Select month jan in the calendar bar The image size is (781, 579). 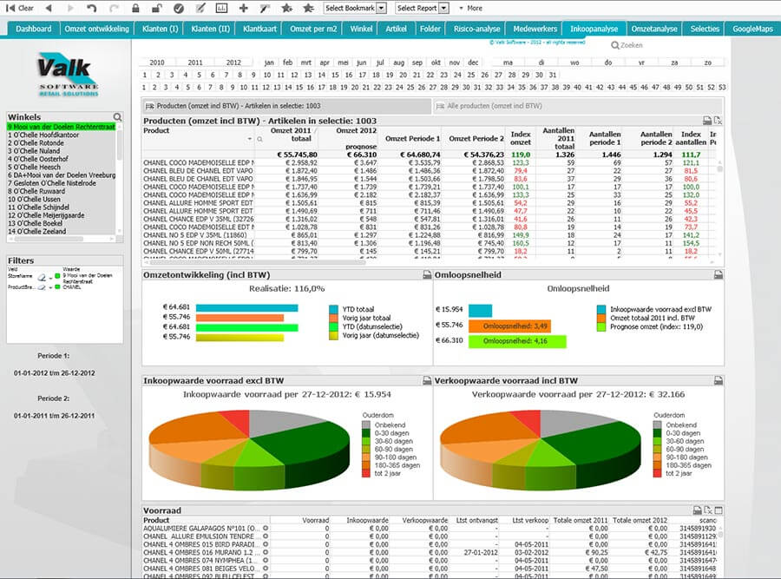pos(269,63)
